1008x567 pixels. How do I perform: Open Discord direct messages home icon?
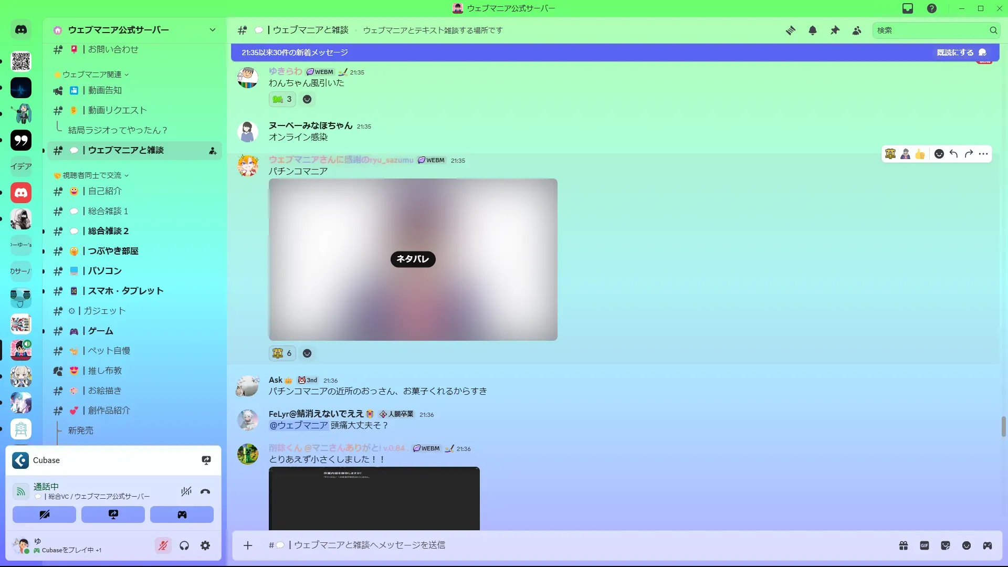[x=21, y=30]
